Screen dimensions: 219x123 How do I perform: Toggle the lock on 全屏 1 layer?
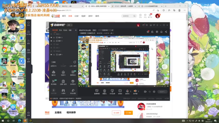pyautogui.click(x=54, y=54)
